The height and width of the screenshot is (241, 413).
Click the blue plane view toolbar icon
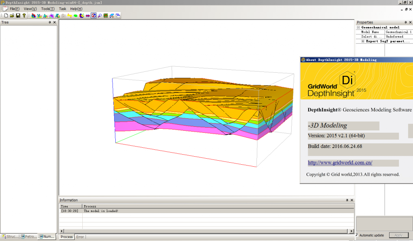click(x=112, y=16)
